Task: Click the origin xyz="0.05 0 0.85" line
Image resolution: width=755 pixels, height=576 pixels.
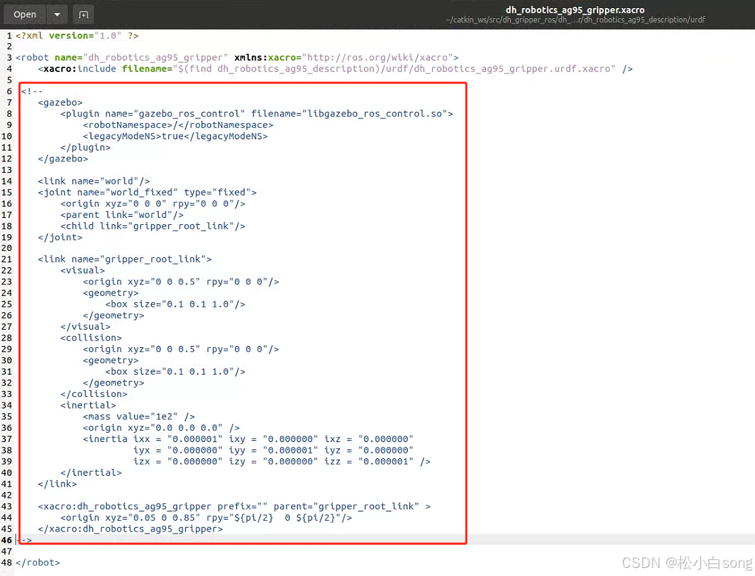Action: (206, 517)
